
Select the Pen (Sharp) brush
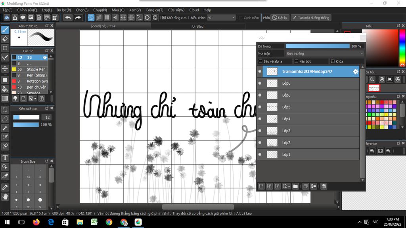point(29,75)
